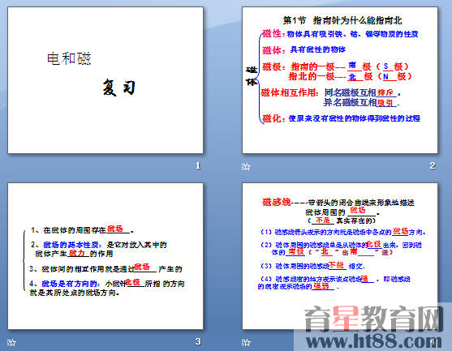Screen dimensions: 452x351
Task: Click the red 磁体相互作用 label on slide 2
Action: [289, 92]
